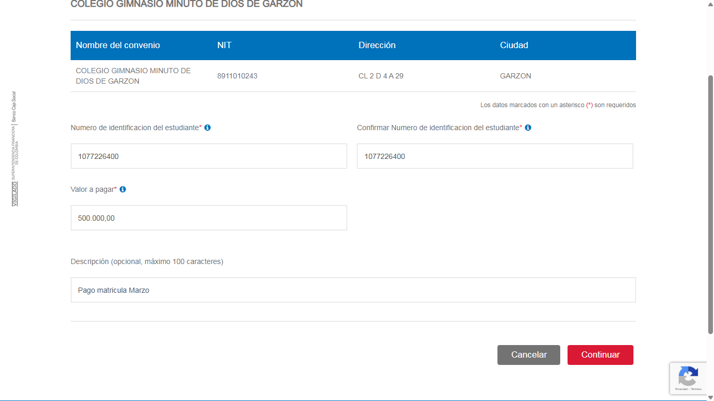
Task: Click the NIT column header
Action: (224, 45)
